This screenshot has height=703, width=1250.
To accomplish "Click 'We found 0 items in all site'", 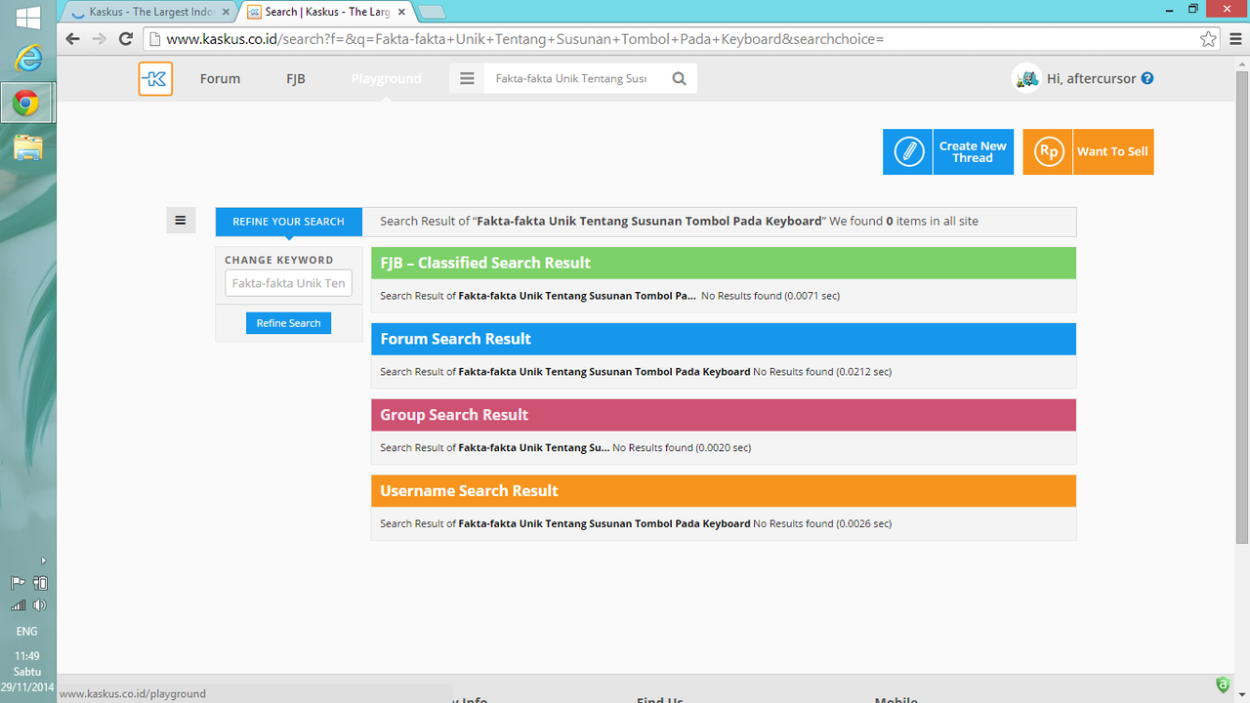I will point(903,222).
